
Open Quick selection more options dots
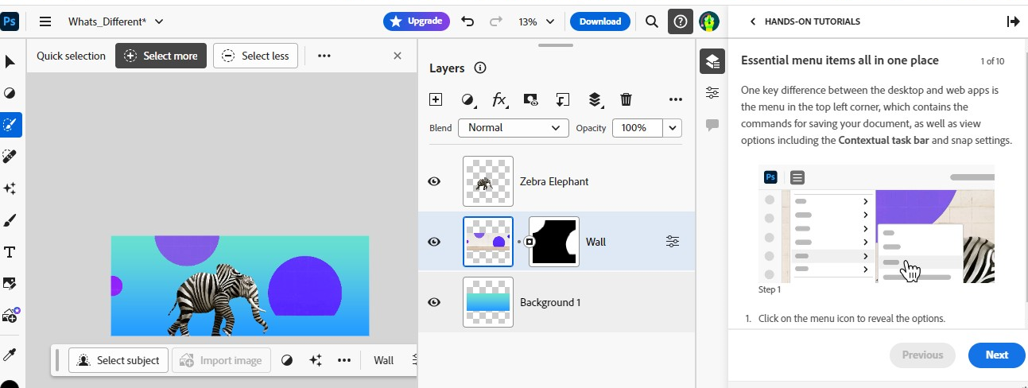pyautogui.click(x=324, y=56)
